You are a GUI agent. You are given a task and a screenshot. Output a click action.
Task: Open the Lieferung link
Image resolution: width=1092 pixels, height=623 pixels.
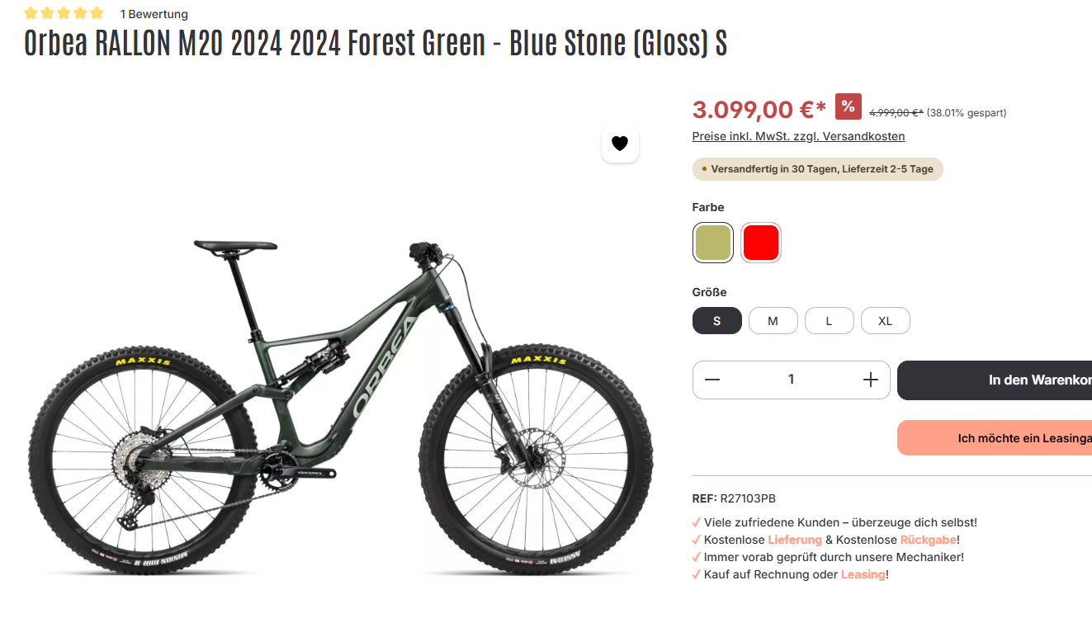[795, 540]
